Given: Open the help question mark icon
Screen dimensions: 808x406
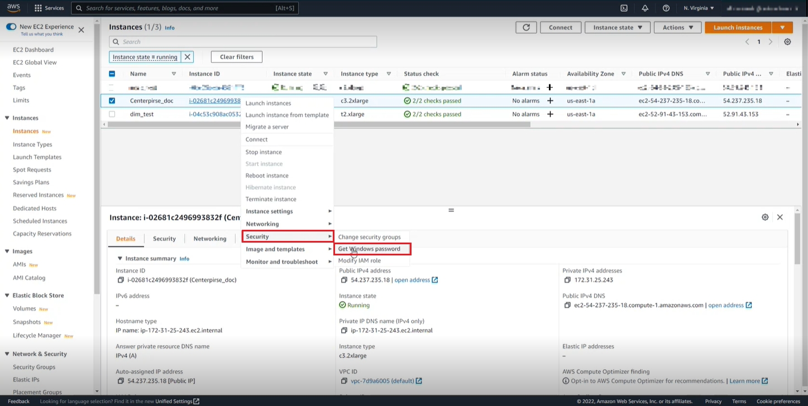Looking at the screenshot, I should (666, 8).
